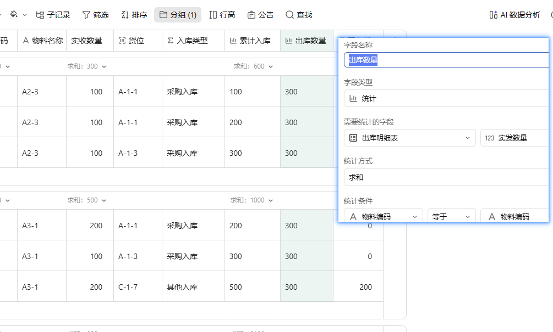The height and width of the screenshot is (332, 553).
Task: Click the A3-1 name in C-1-7 row
Action: click(42, 286)
